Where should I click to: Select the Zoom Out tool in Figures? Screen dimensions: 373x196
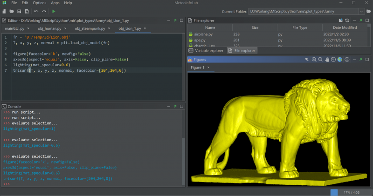(x=320, y=60)
